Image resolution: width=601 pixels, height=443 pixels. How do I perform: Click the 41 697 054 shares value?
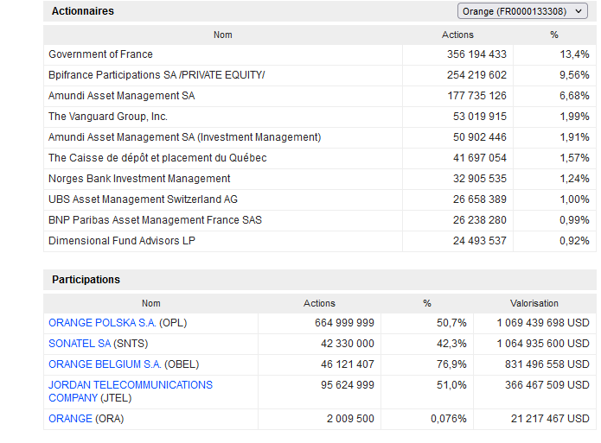point(480,158)
